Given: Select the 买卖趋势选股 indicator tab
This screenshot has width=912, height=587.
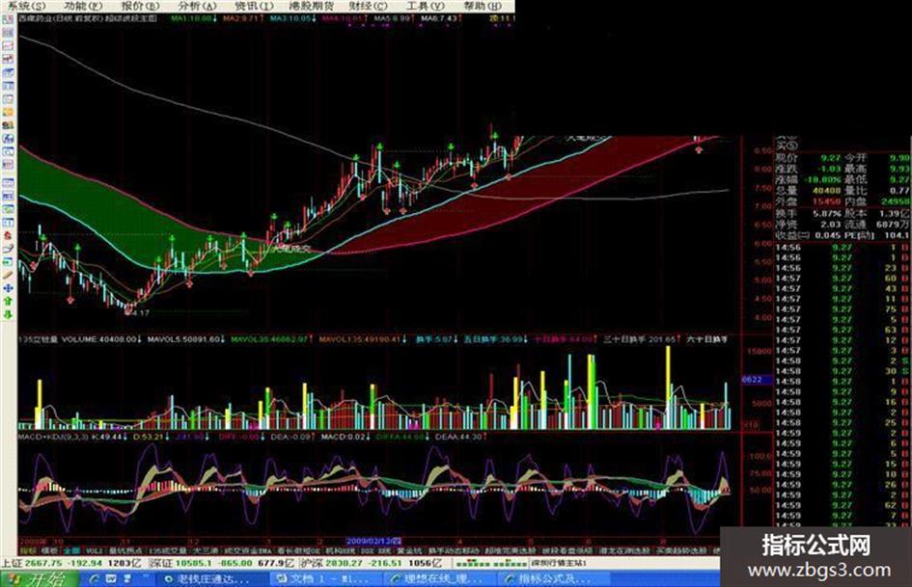Looking at the screenshot, I should coord(681,550).
